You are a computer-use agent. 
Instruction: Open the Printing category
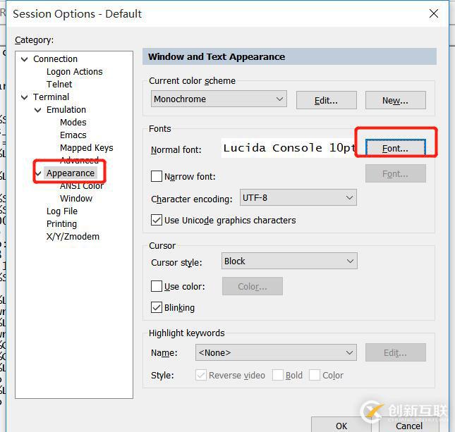[x=61, y=224]
